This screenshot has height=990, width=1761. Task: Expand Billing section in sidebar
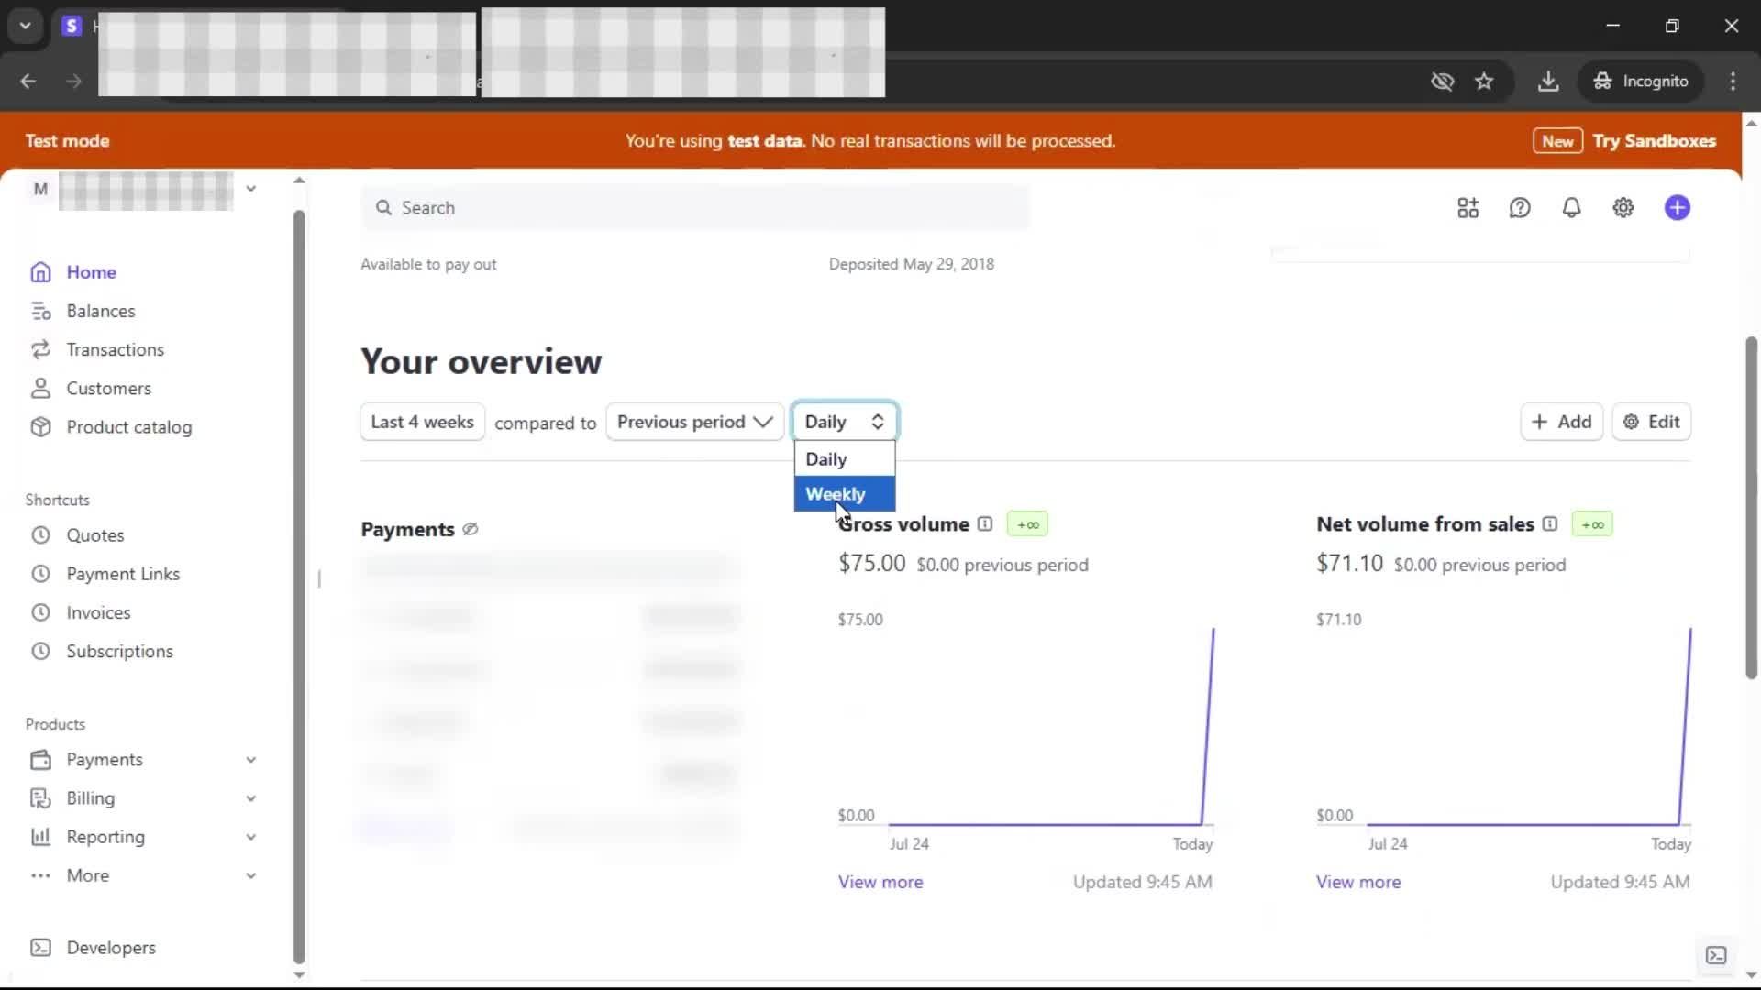(250, 798)
